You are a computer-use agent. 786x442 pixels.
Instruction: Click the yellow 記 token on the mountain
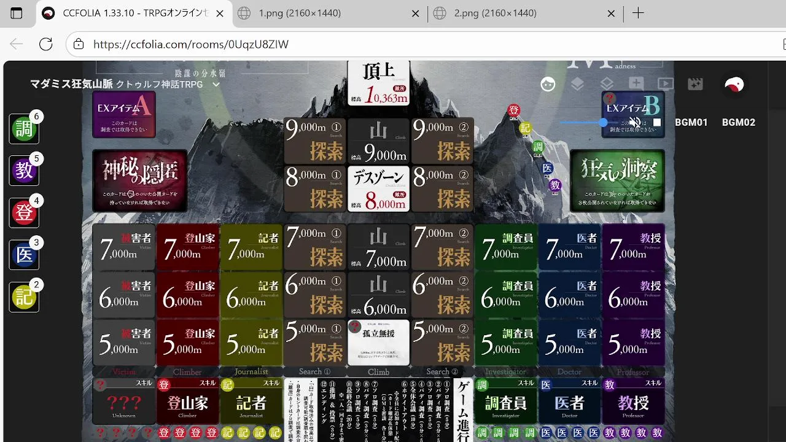click(x=525, y=128)
